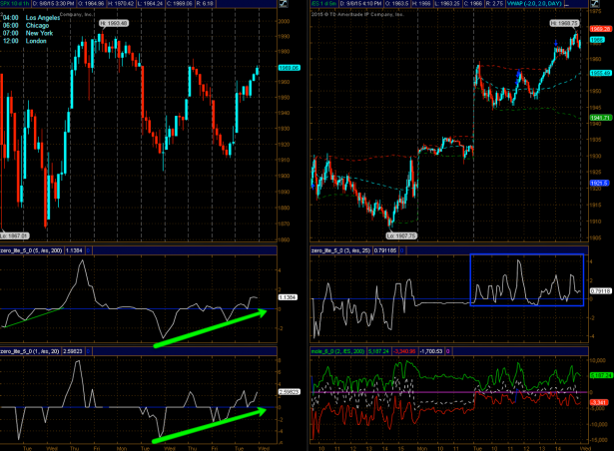The height and width of the screenshot is (451, 614).
Task: Select the SPX 10 d 1h symbol label
Action: pyautogui.click(x=15, y=4)
